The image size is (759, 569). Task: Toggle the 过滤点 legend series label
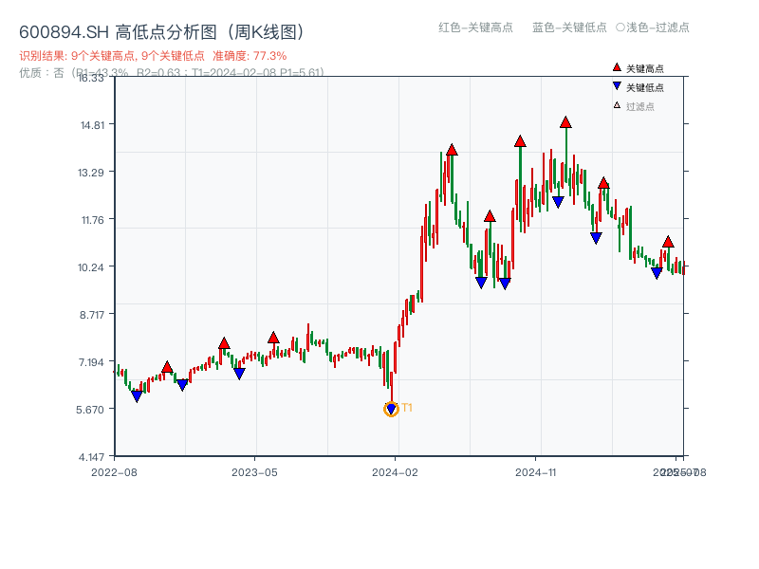point(640,106)
